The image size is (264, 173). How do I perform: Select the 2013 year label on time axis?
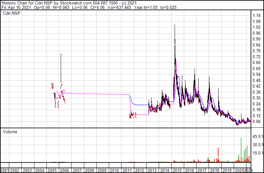click(152, 170)
